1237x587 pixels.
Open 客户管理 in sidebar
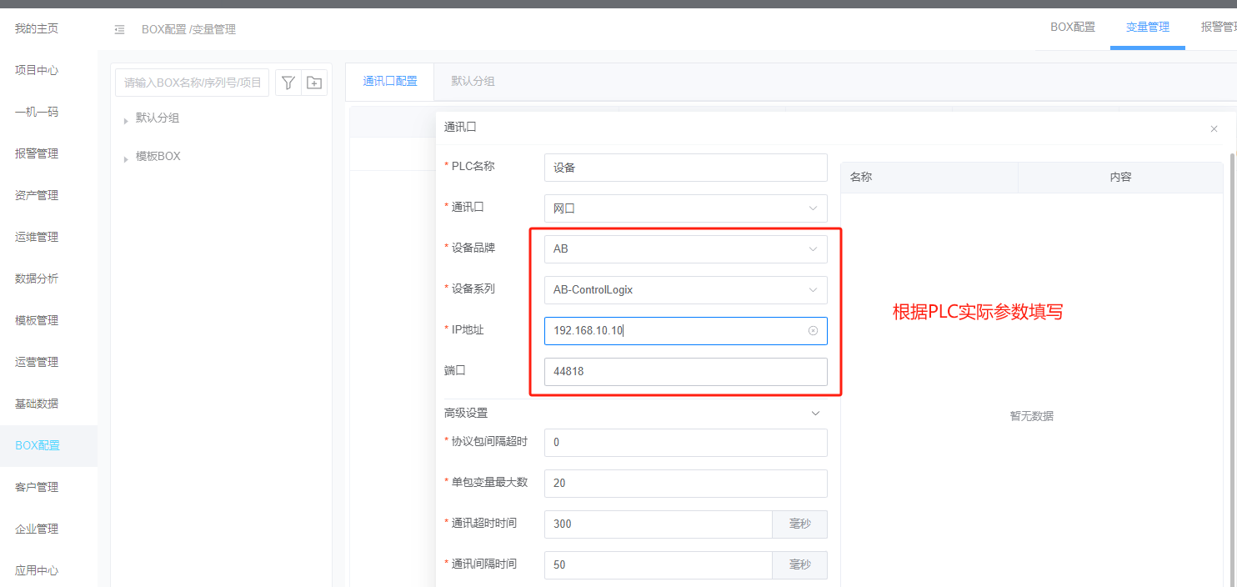click(37, 487)
